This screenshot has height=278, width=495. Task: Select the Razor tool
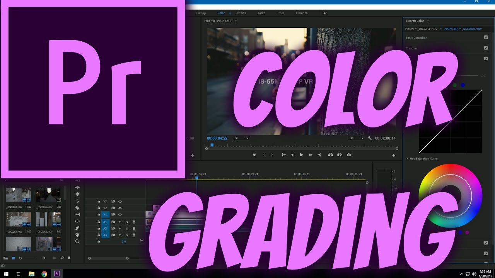(77, 208)
